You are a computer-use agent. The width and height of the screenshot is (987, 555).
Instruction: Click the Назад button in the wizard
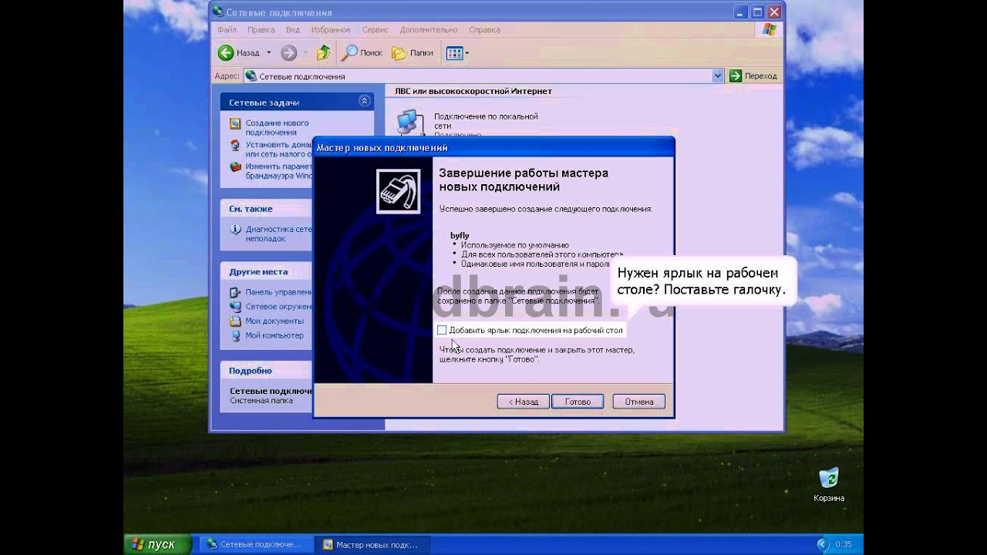[523, 402]
